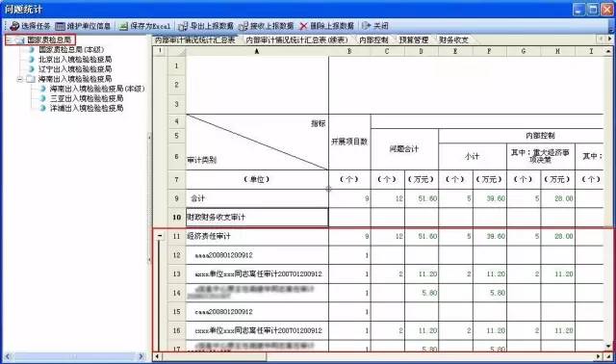Open the 预算管理 tab
Viewport: 616px width, 364px height.
point(413,40)
